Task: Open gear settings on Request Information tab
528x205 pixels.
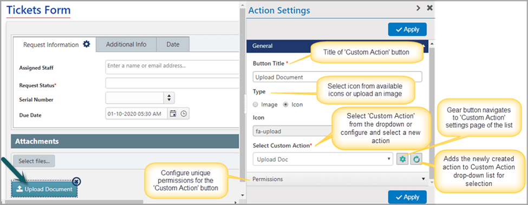Action: [x=87, y=44]
